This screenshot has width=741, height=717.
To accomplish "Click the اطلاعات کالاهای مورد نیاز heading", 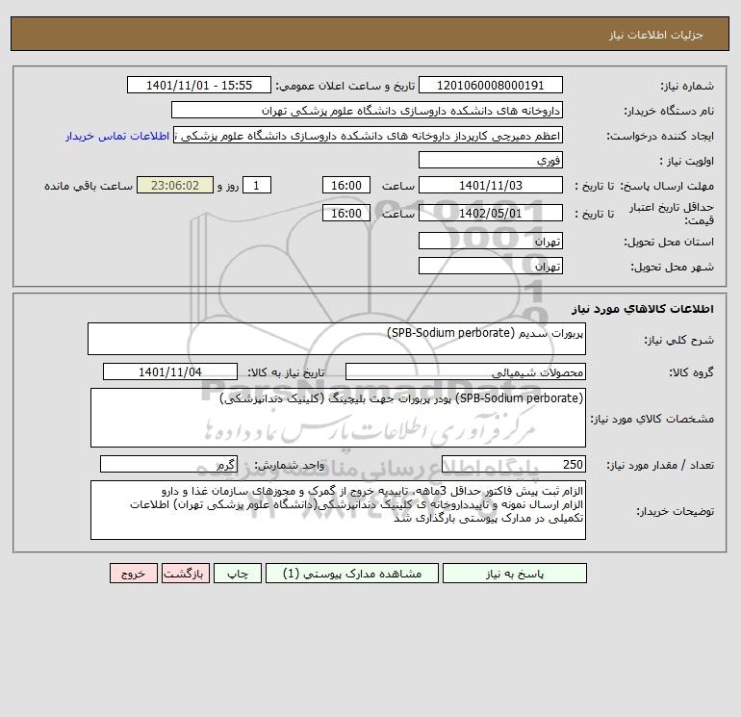I will [643, 309].
